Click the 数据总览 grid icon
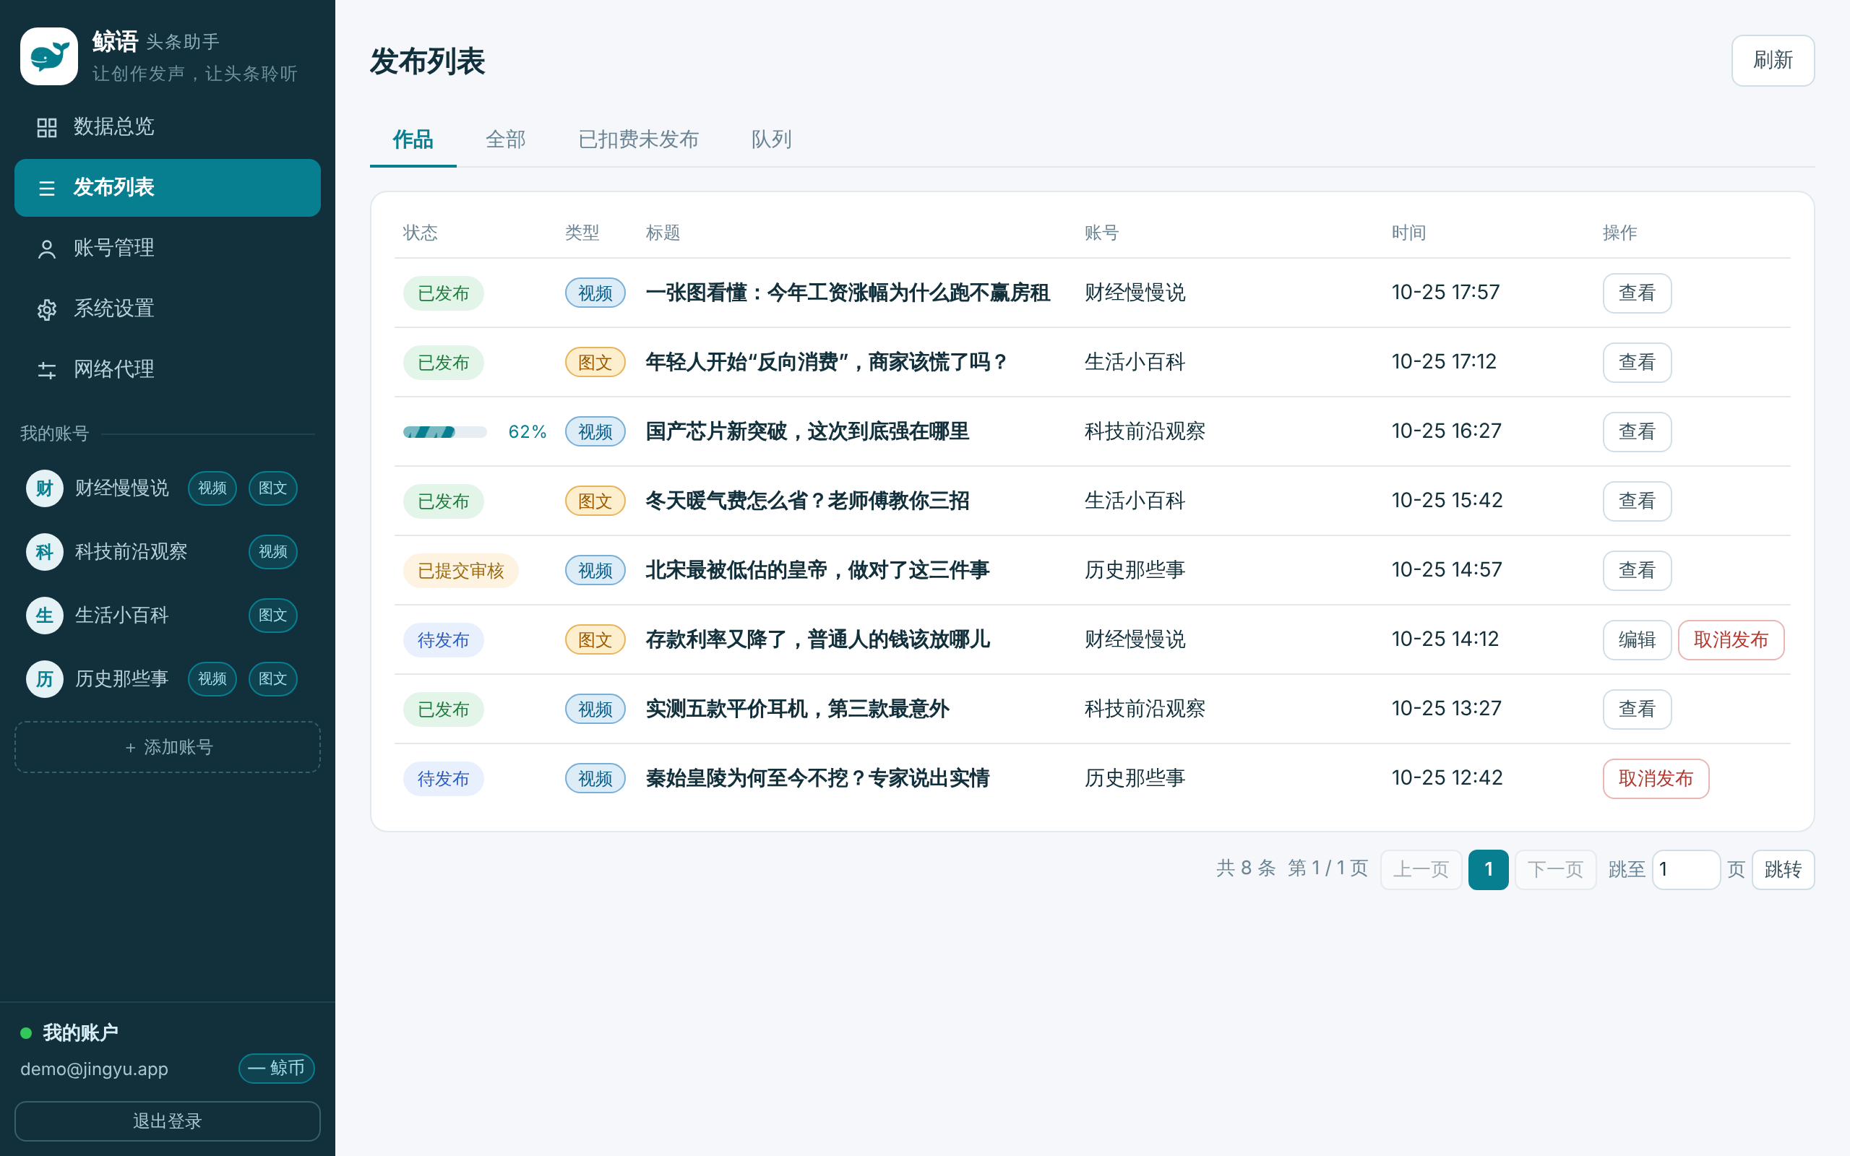The height and width of the screenshot is (1156, 1850). 47,127
